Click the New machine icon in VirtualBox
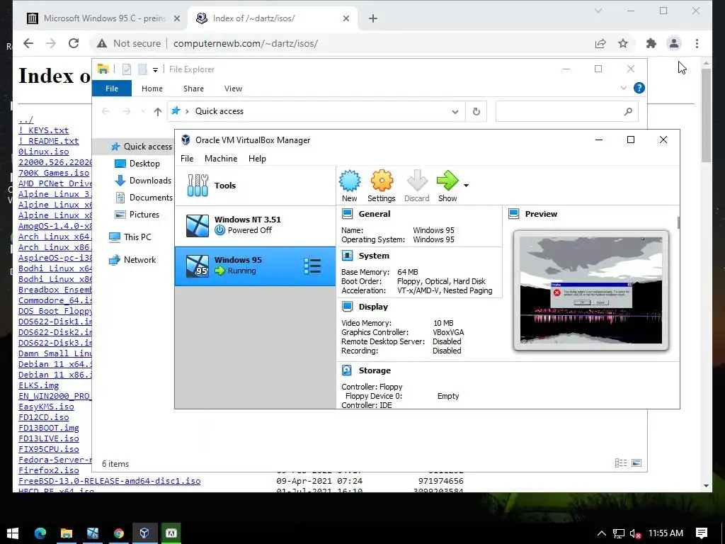The height and width of the screenshot is (544, 725). coord(350,186)
